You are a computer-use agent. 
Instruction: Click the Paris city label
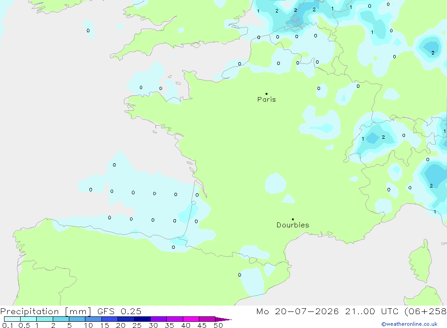(x=266, y=99)
